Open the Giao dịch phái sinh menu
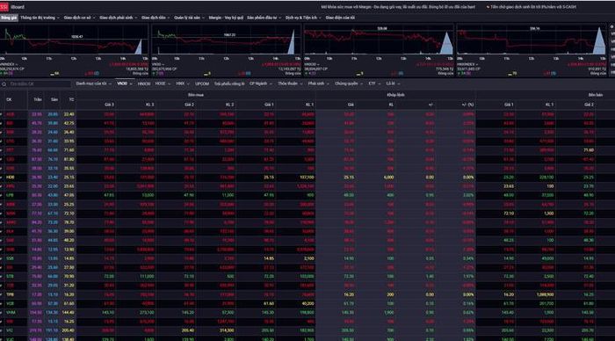The image size is (615, 341). [x=118, y=18]
